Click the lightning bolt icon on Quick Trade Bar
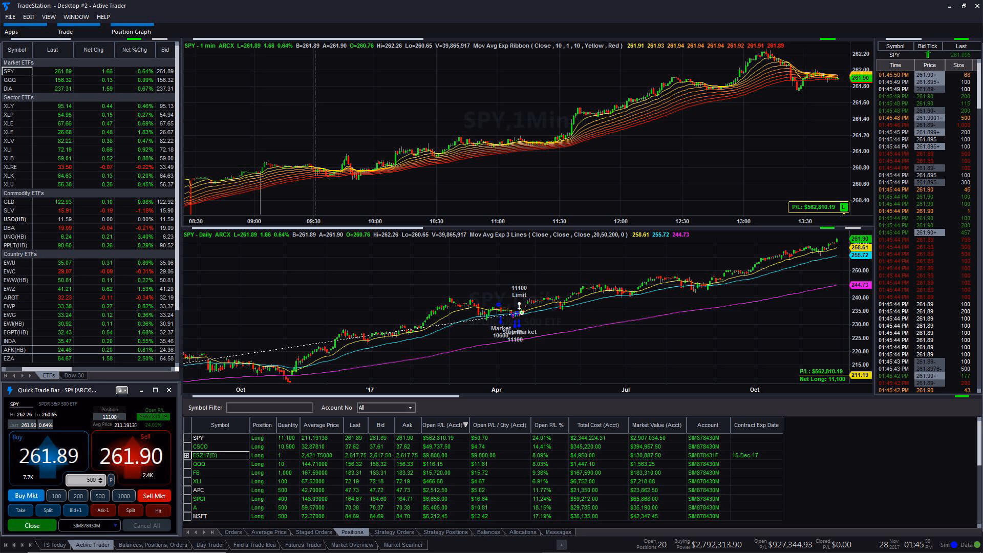This screenshot has height=553, width=983. pos(10,390)
